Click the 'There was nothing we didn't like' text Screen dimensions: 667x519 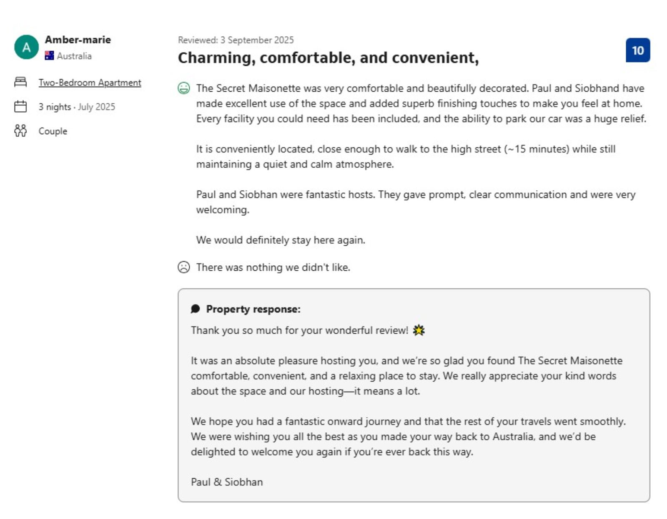point(273,267)
